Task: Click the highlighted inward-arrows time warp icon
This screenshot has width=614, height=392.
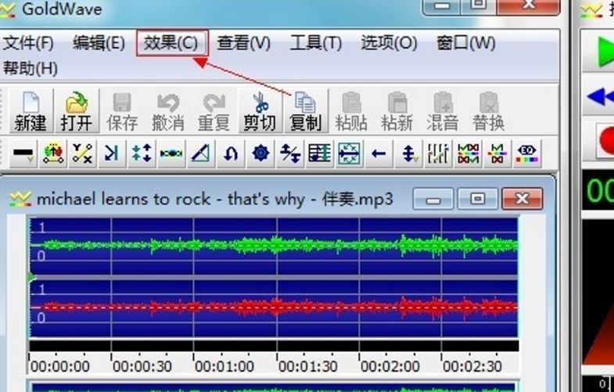Action: coord(350,153)
